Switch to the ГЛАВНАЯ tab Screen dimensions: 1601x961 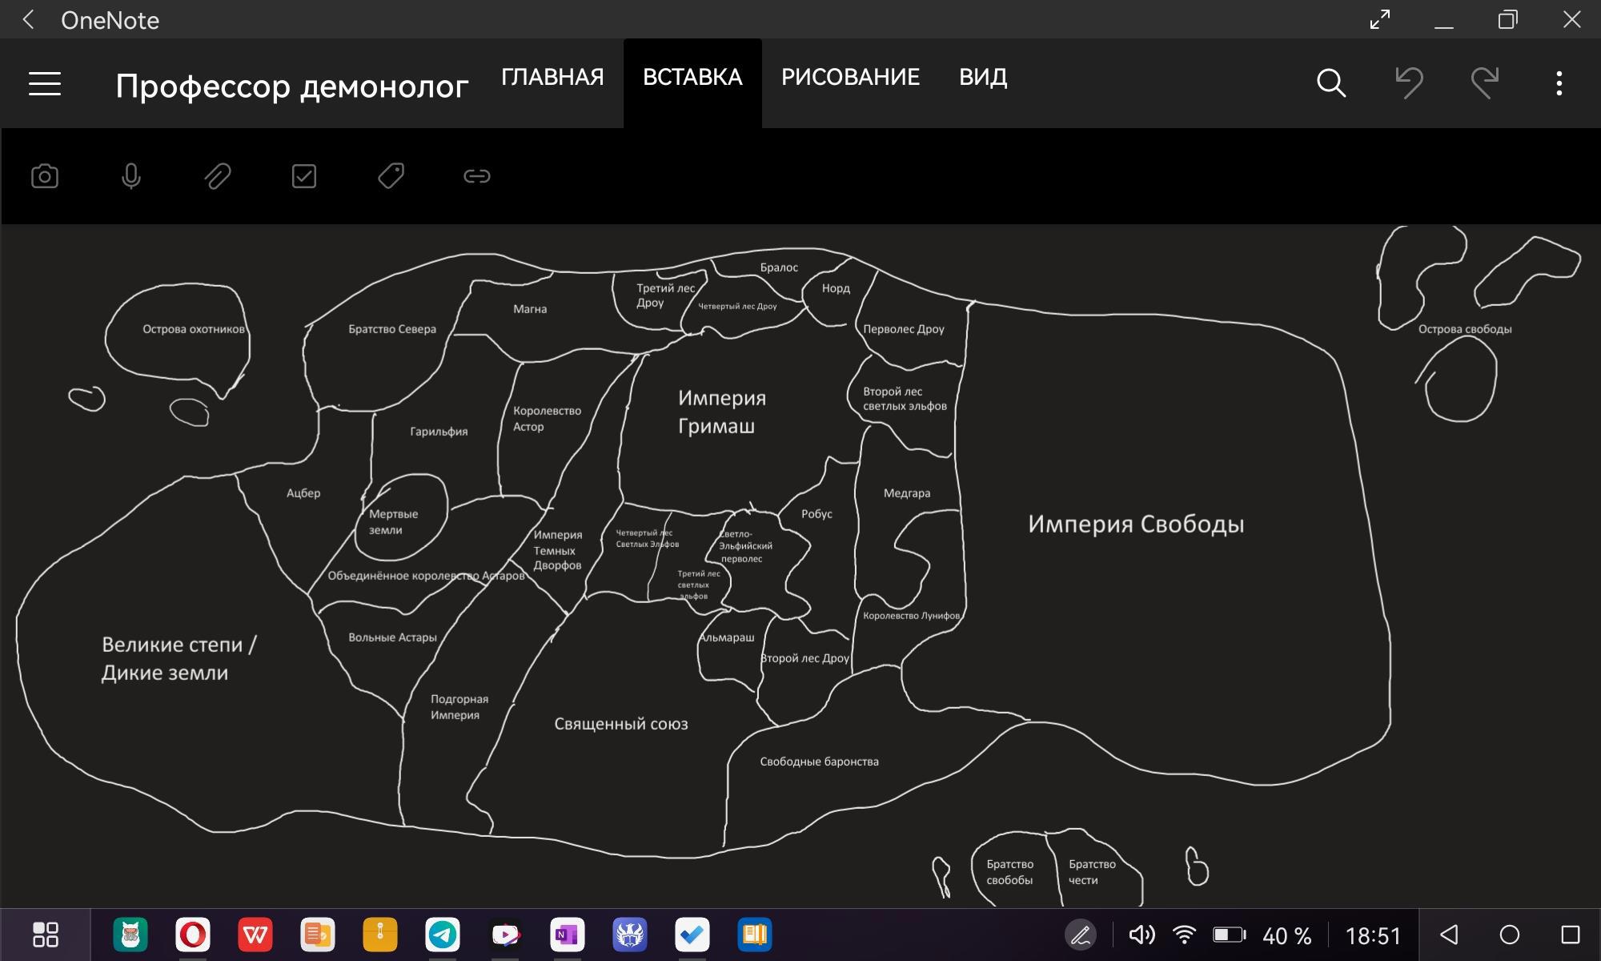[552, 77]
